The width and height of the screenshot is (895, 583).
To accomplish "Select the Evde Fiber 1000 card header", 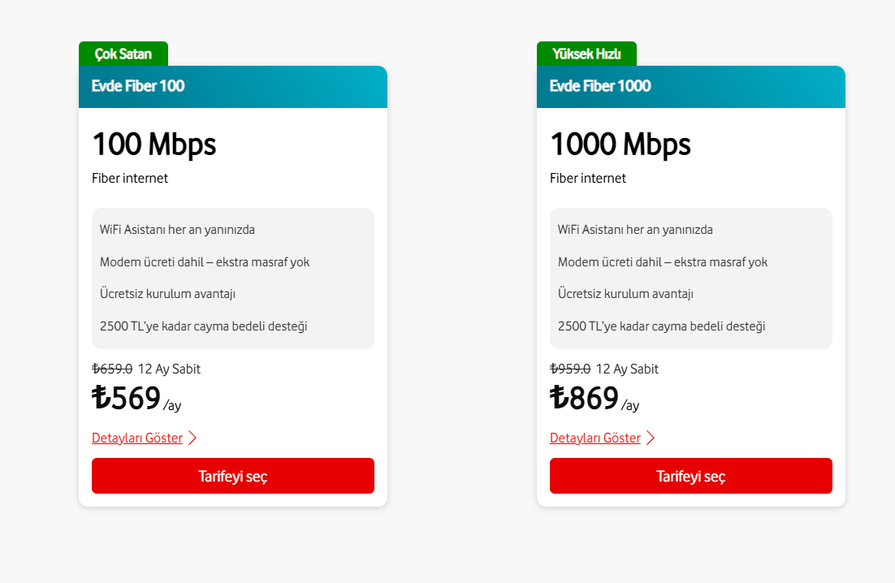I will 690,86.
